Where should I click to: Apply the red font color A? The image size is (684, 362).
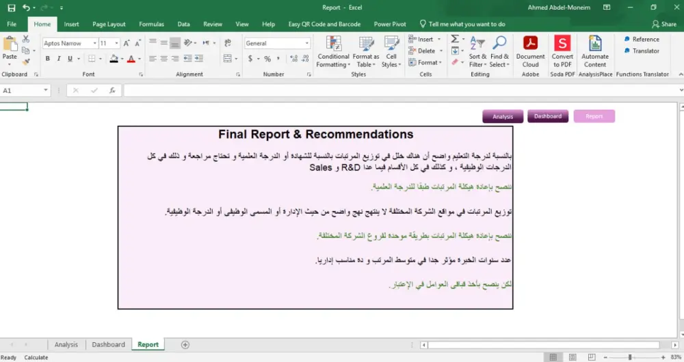coord(131,58)
